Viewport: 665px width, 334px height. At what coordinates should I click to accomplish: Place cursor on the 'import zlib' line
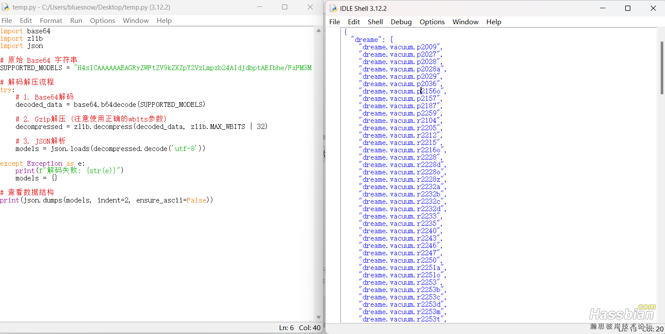tap(21, 39)
